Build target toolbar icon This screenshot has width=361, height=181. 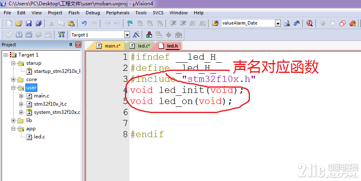pos(19,35)
